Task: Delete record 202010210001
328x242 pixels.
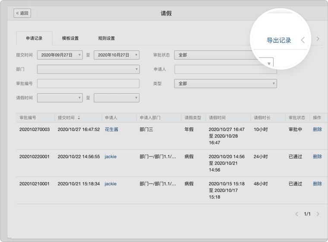Action: 317,184
